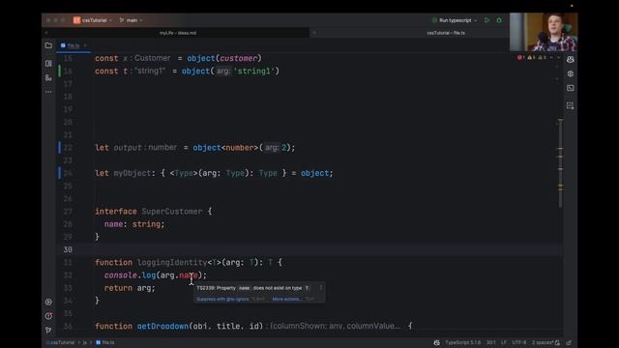Click cssTutorial in the breadcrumb path
619x348 pixels.
pyautogui.click(x=60, y=342)
